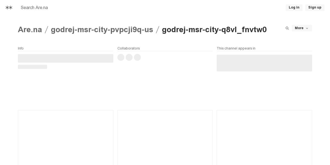
Task: Click the godrej-msr-city-q8vl_fnvtw0 channel title
Action: [214, 30]
